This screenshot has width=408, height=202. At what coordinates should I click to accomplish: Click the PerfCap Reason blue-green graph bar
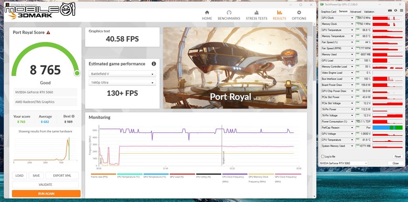tap(388, 128)
